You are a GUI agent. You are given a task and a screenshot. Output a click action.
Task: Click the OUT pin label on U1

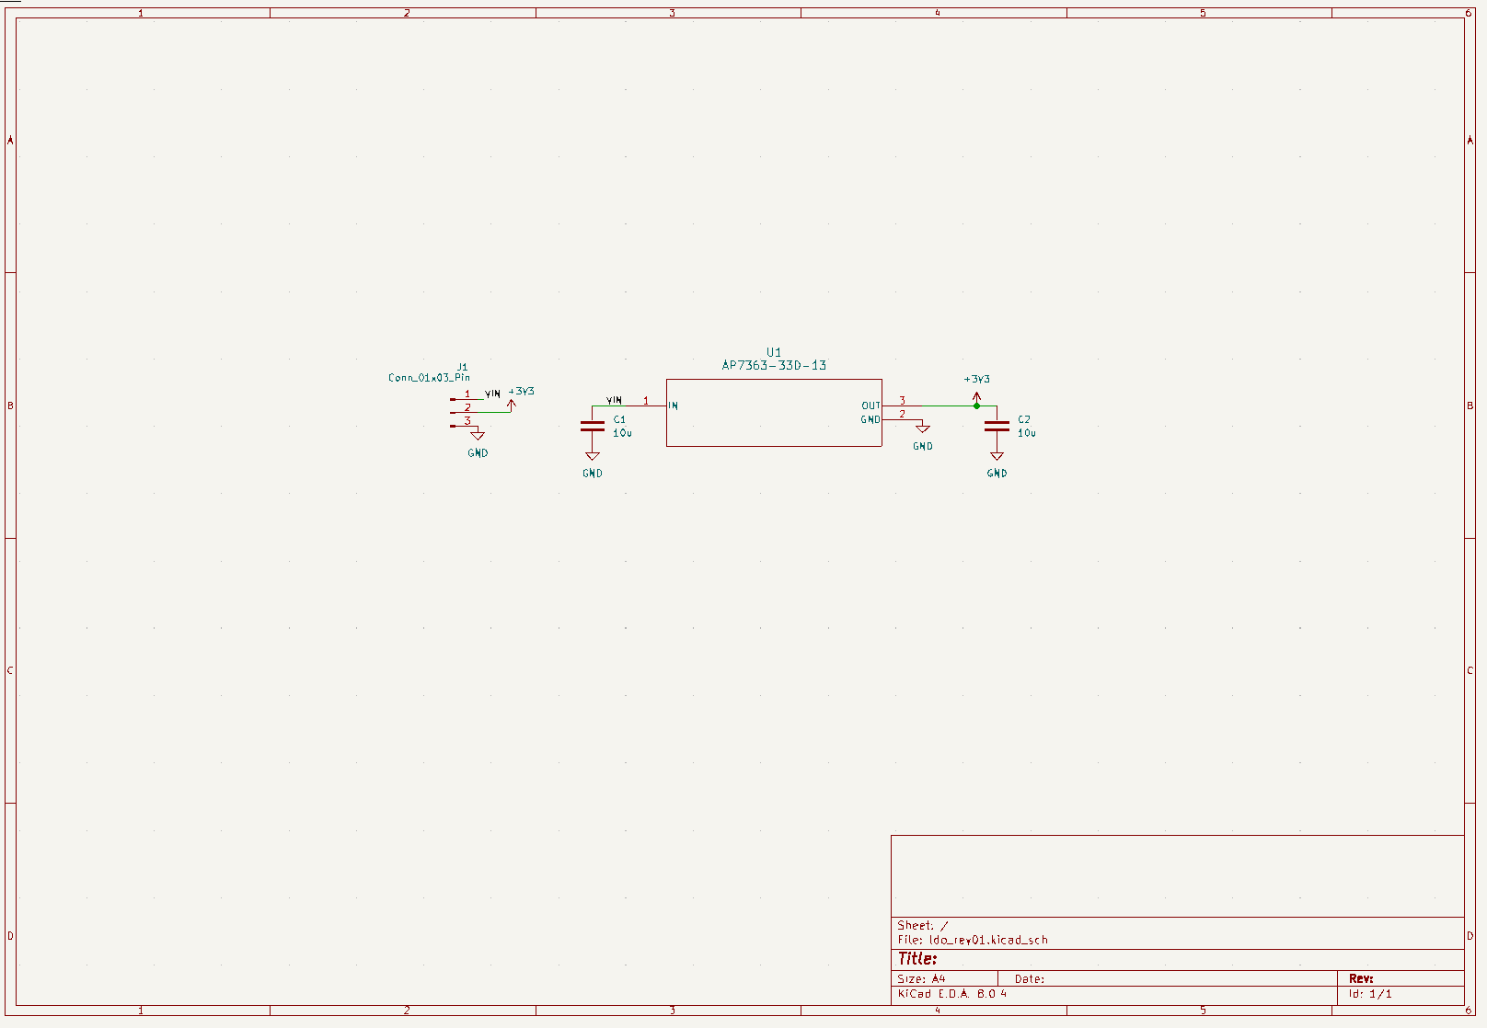(870, 405)
